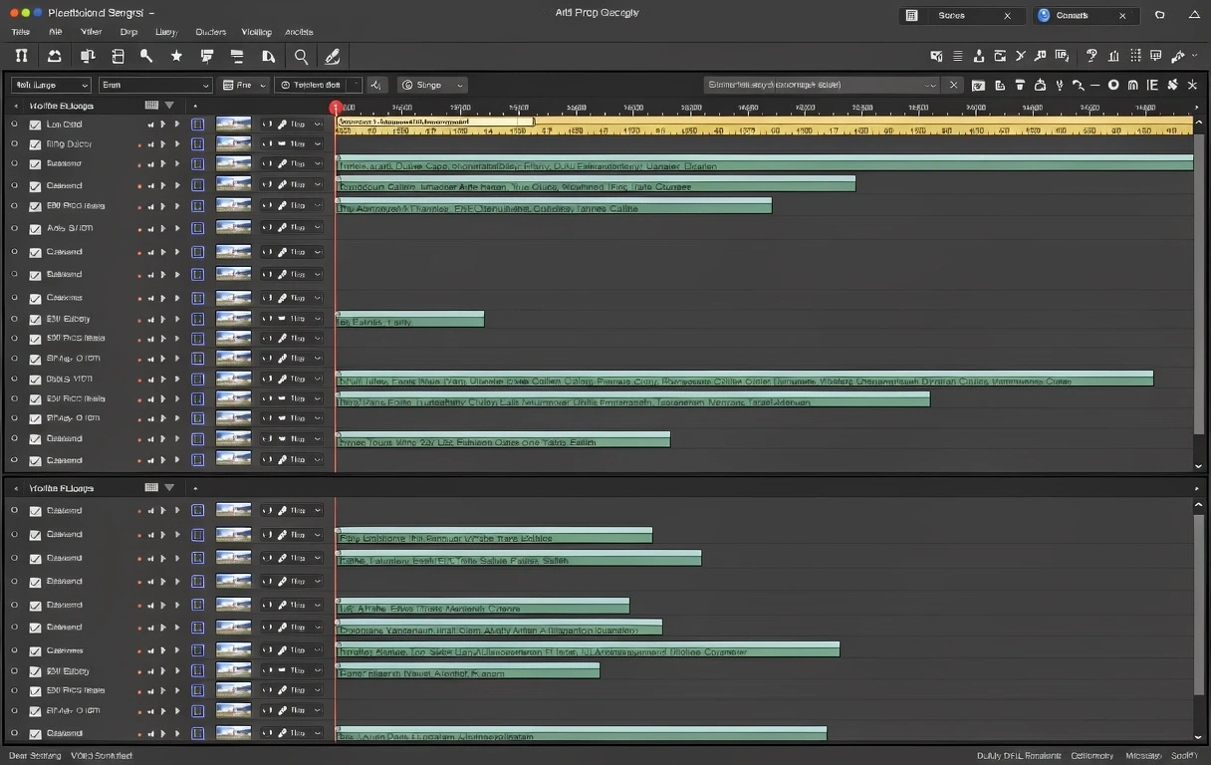This screenshot has width=1211, height=765.
Task: Click the magnifying glass search tool in toolbar
Action: click(x=301, y=57)
